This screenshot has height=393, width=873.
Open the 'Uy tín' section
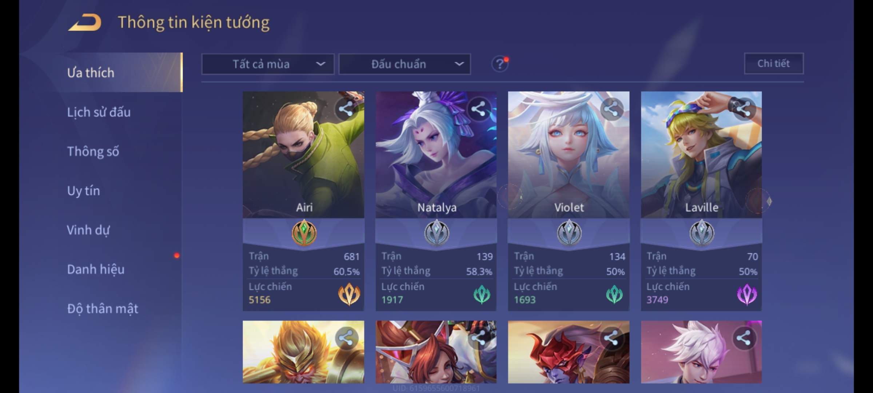(84, 191)
